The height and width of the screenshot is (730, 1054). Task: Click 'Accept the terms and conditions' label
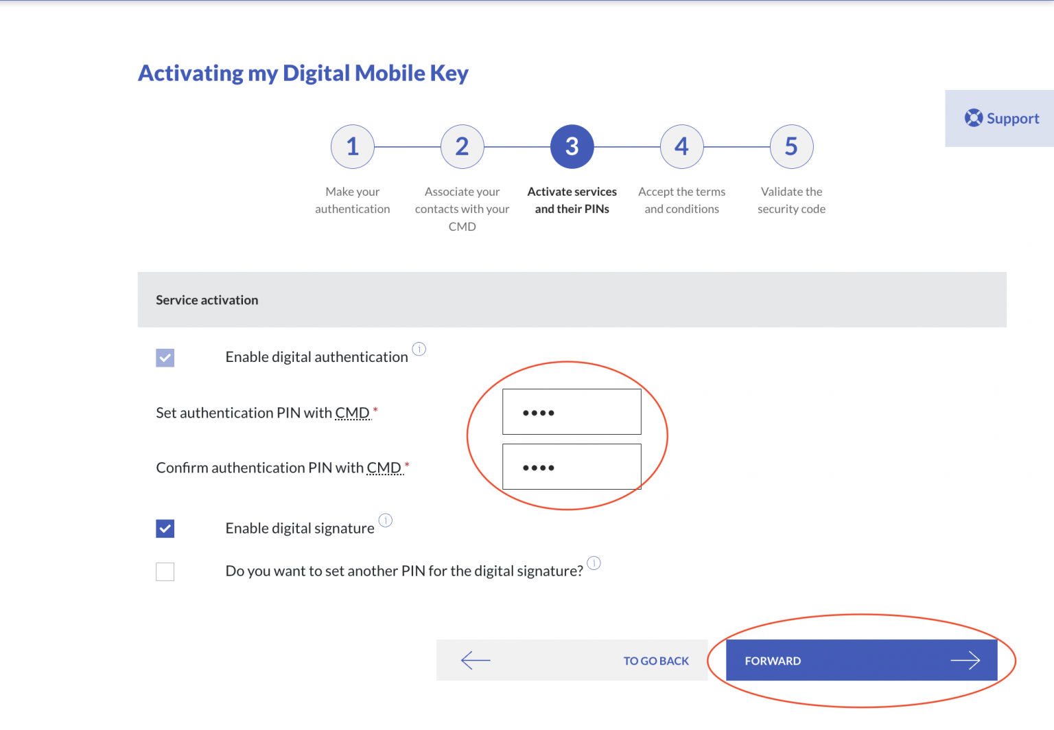(x=682, y=201)
